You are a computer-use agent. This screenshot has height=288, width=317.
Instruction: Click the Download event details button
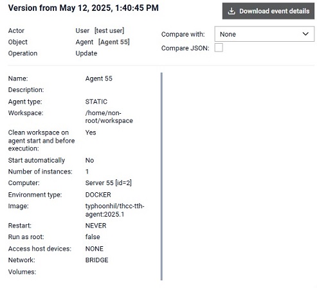coord(268,11)
